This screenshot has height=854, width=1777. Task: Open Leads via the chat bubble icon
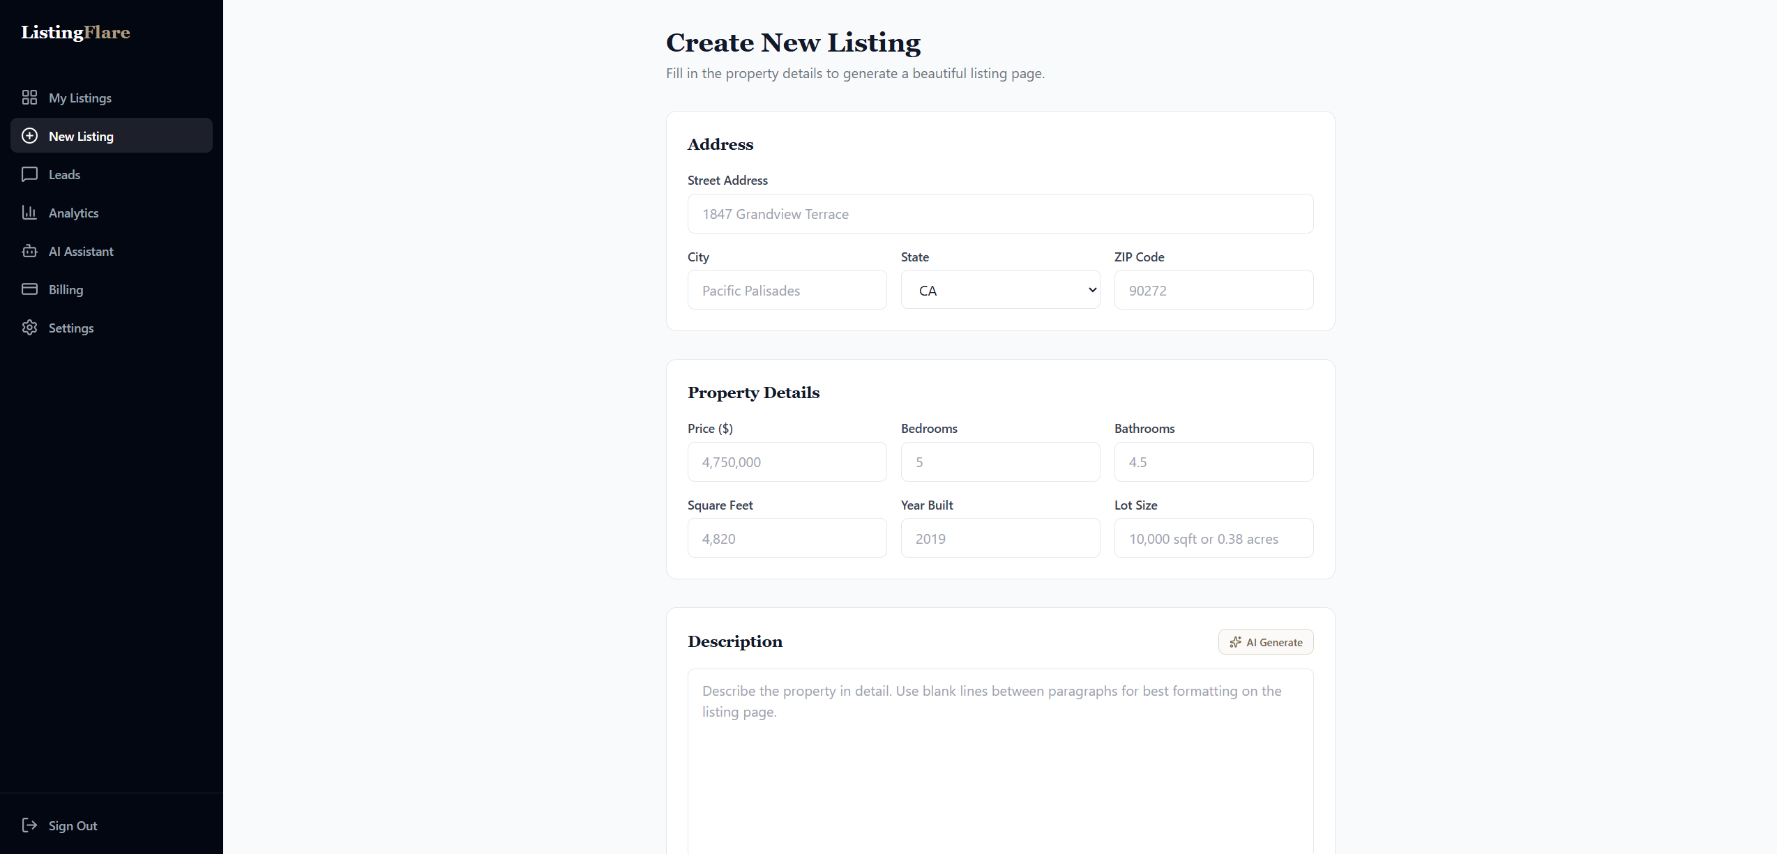(x=30, y=174)
